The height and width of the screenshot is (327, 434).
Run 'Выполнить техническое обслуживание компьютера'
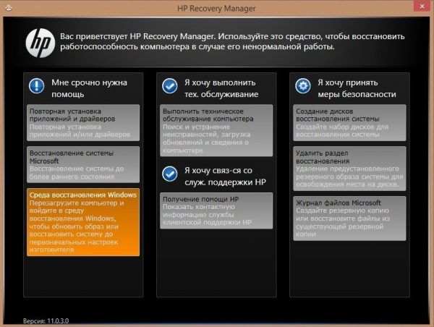pyautogui.click(x=216, y=130)
